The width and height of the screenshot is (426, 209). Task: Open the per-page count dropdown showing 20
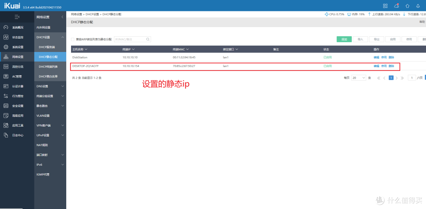359,78
